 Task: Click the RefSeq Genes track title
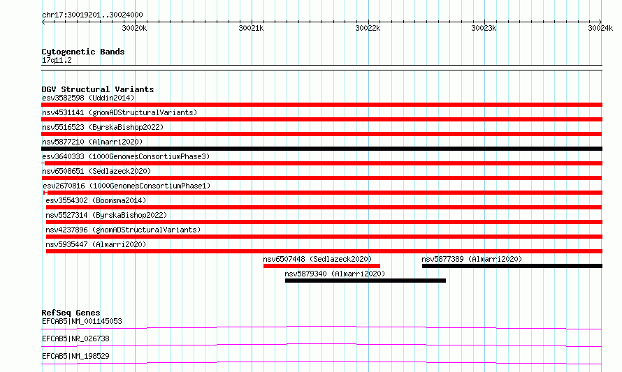coord(71,313)
